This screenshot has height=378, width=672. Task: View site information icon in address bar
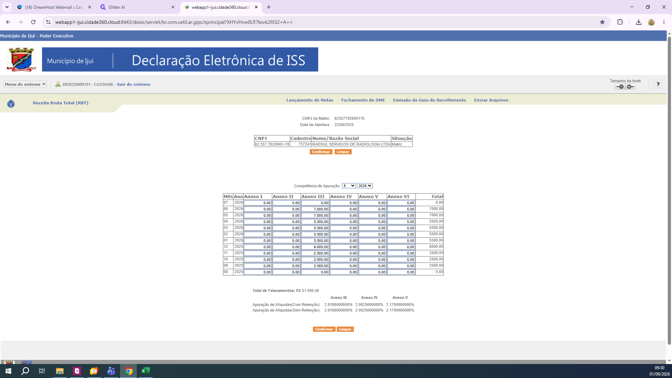[48, 22]
